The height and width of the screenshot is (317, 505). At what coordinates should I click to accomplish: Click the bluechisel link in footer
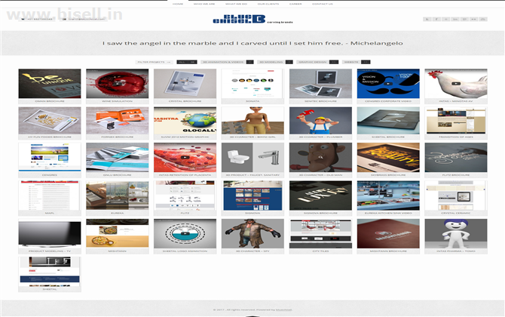[x=283, y=309]
